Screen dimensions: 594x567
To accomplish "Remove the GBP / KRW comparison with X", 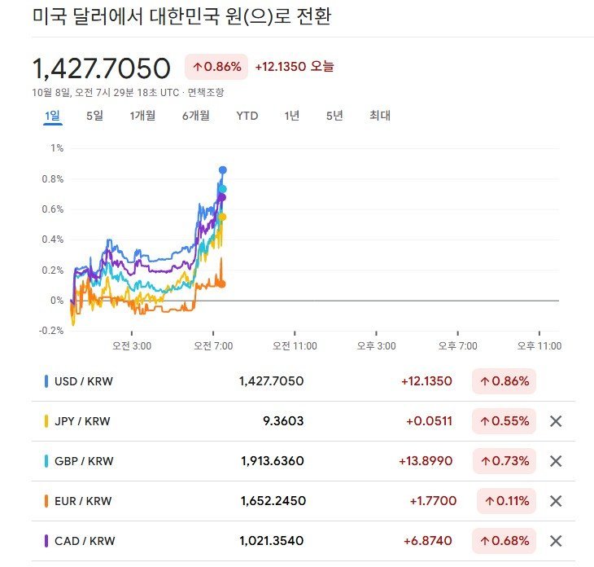I will pyautogui.click(x=556, y=461).
